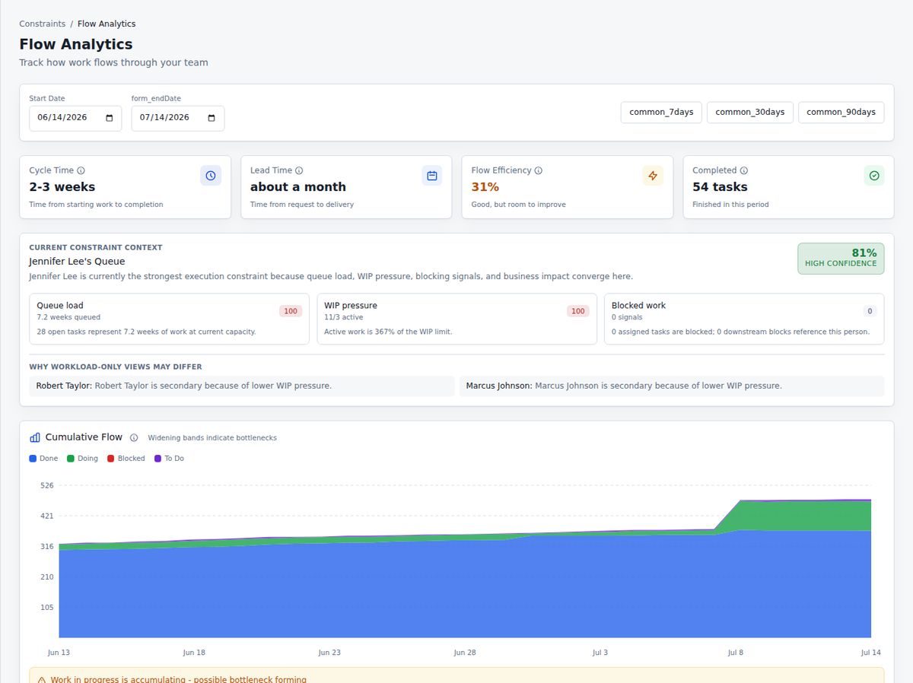Viewport: 913px width, 683px height.
Task: Click the 'about a month' lead time value
Action: (x=298, y=187)
